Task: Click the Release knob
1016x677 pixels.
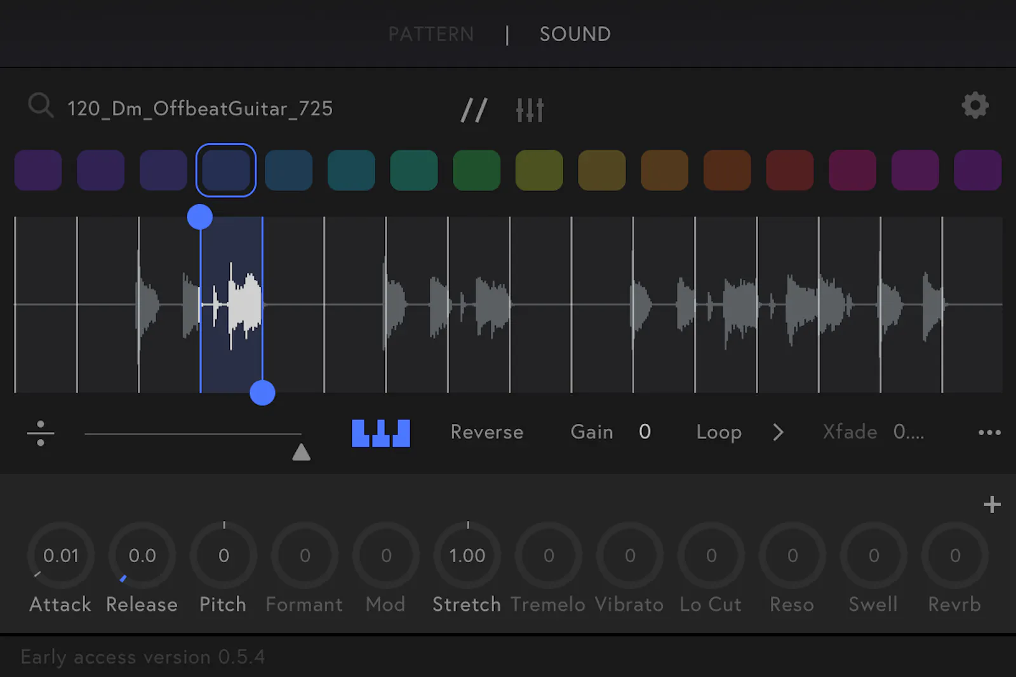Action: [x=142, y=555]
